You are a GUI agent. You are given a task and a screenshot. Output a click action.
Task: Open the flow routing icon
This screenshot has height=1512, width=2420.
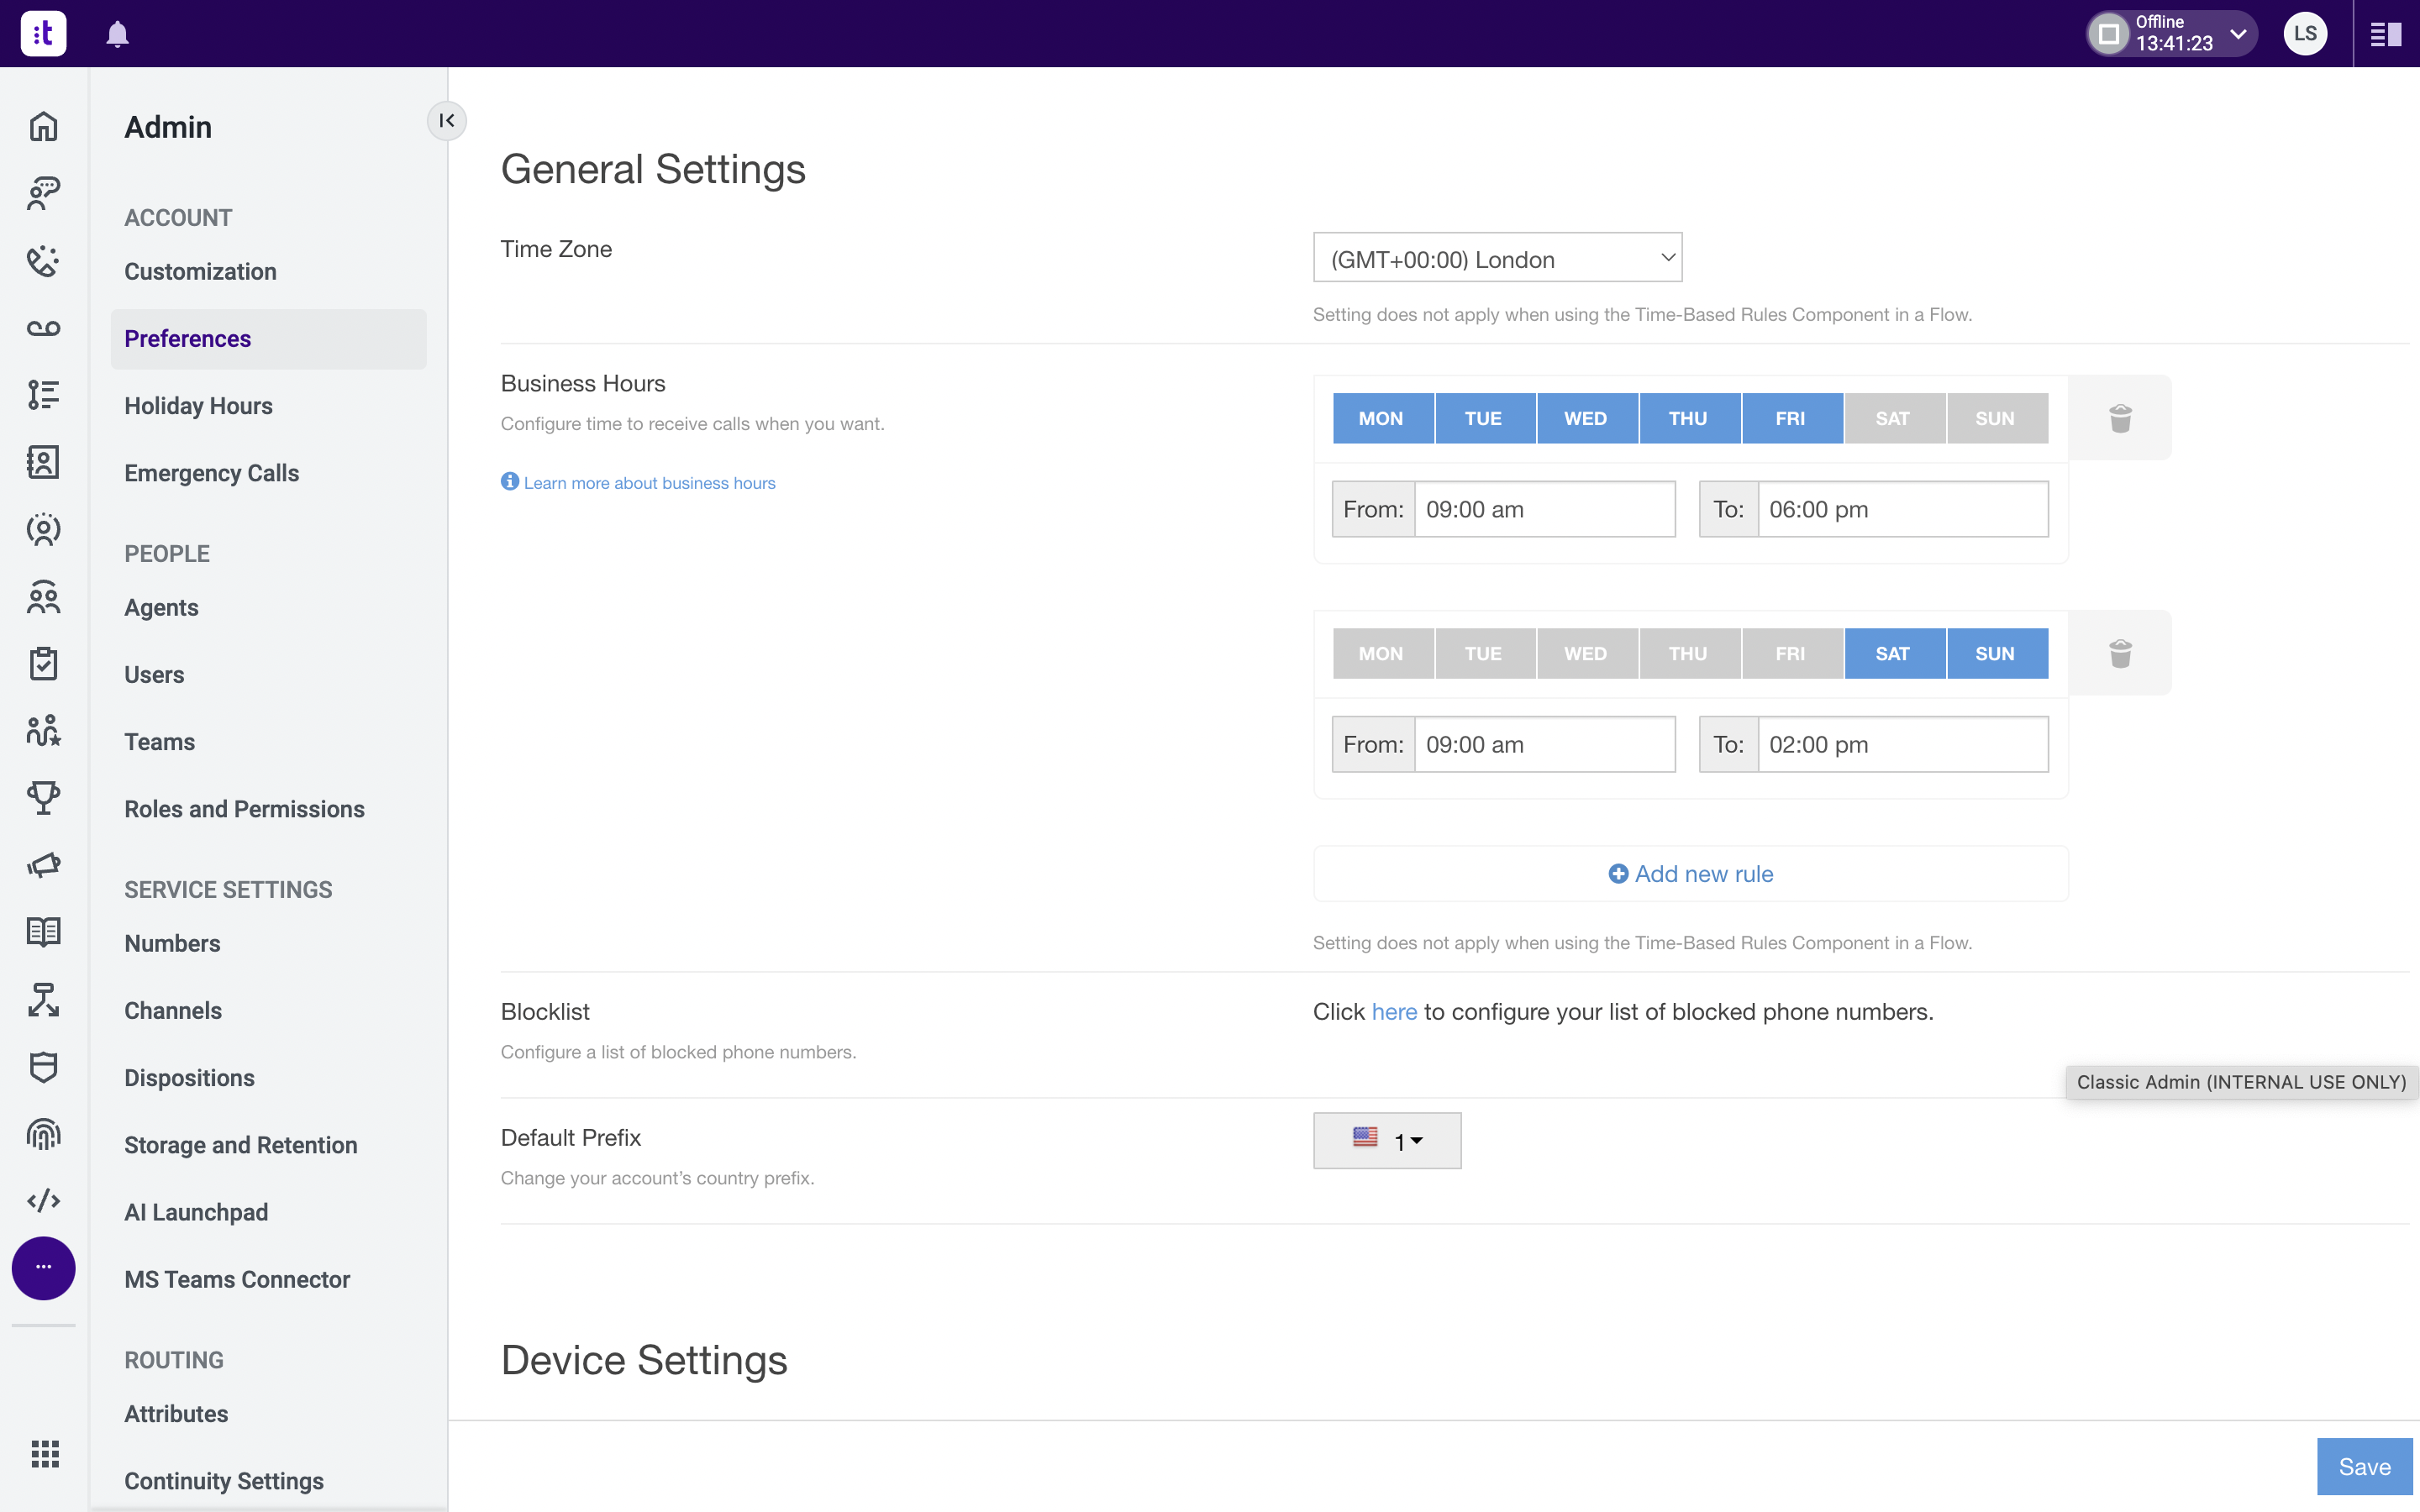coord(43,1000)
